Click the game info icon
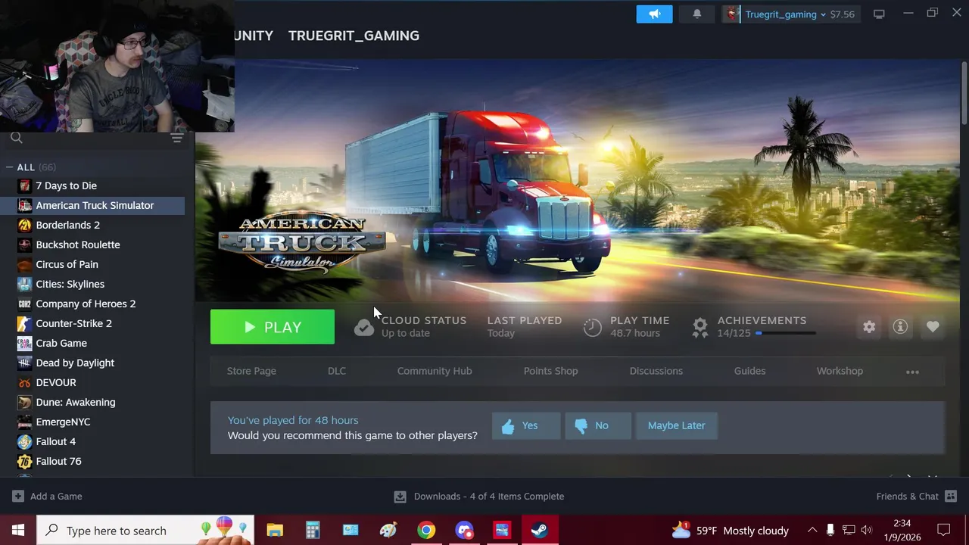The image size is (969, 545). click(x=900, y=327)
